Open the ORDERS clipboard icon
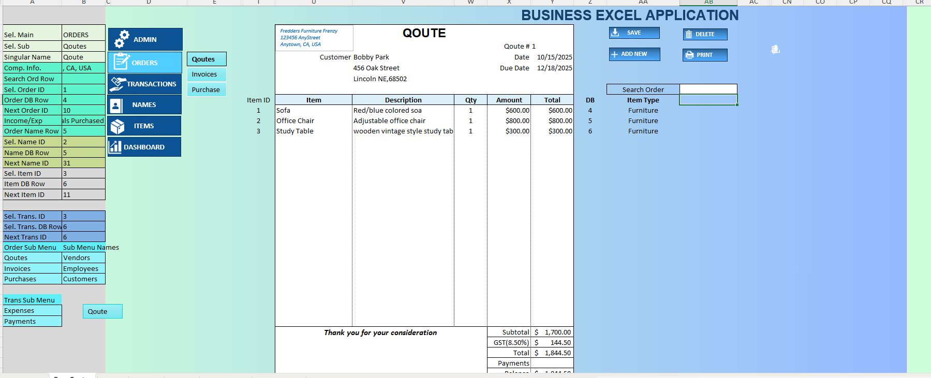The image size is (931, 378). (122, 61)
